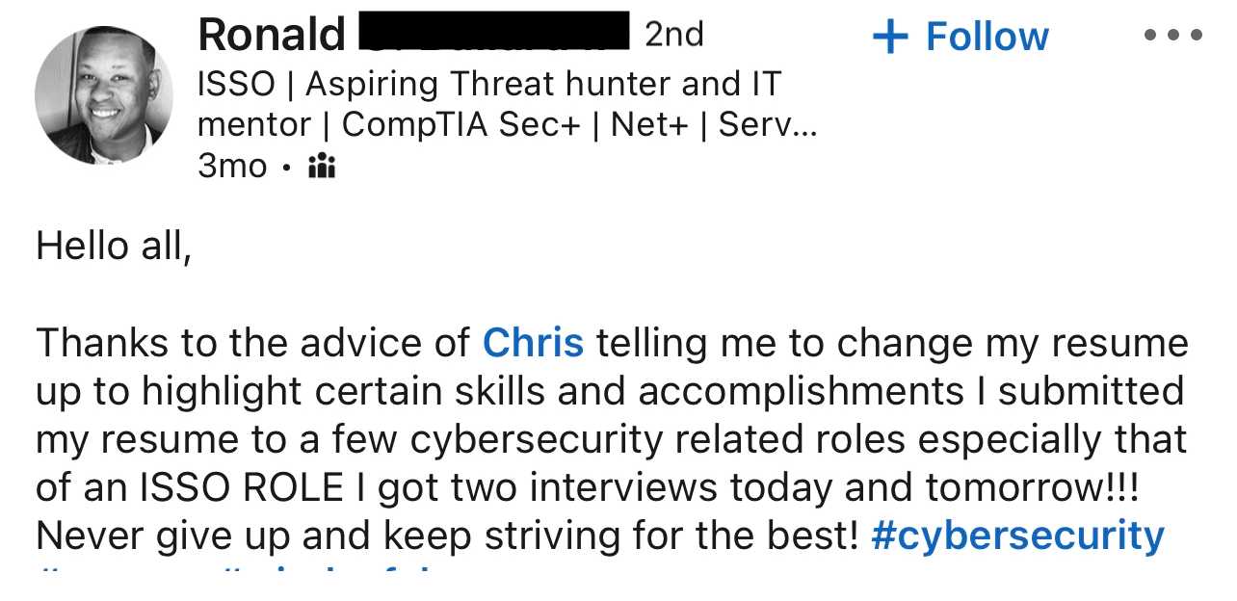Click the post line starting Thanks to the advice

coord(612,343)
